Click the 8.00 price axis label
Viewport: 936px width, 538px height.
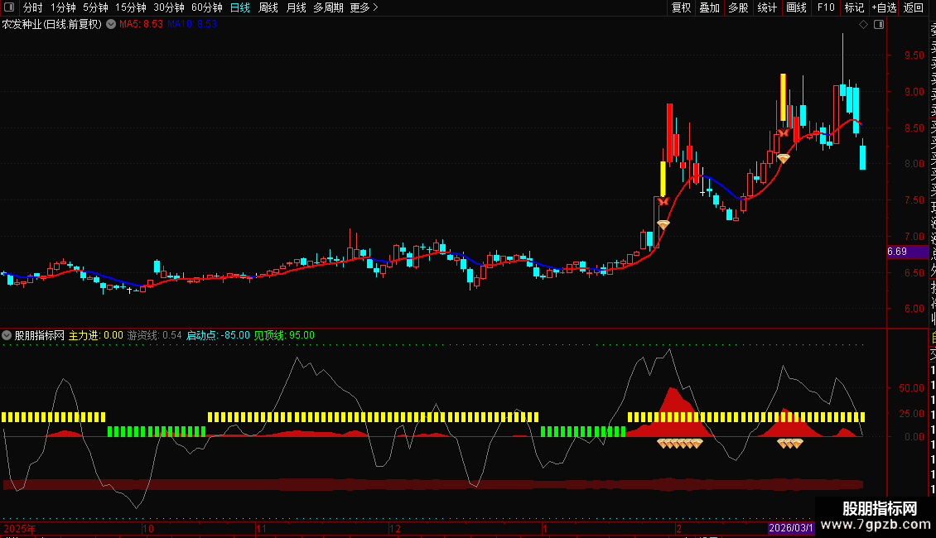[914, 164]
